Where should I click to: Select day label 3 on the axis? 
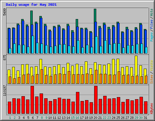click(19, 118)
